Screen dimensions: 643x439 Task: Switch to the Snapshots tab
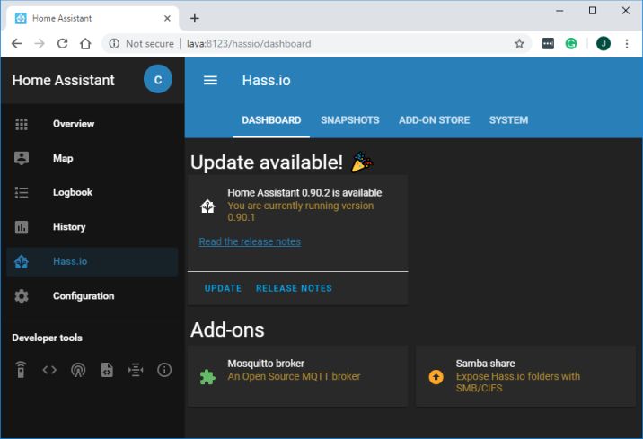pos(350,120)
